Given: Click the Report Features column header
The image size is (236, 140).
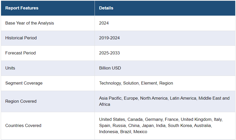Looking at the screenshot, I should point(22,8).
